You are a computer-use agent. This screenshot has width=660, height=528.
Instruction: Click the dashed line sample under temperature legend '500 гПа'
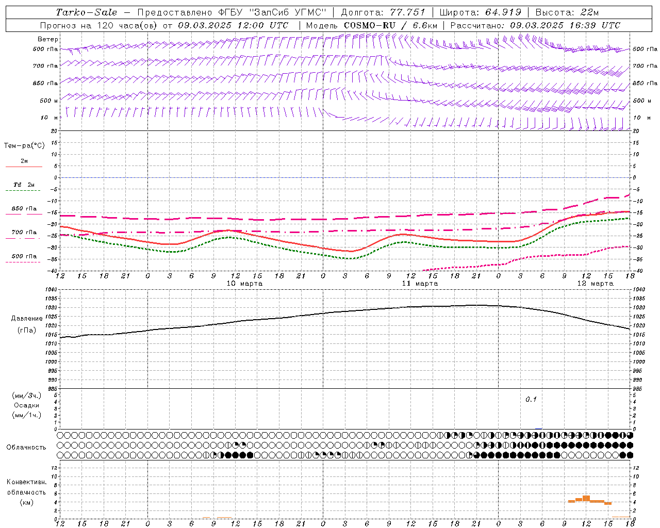[23, 262]
